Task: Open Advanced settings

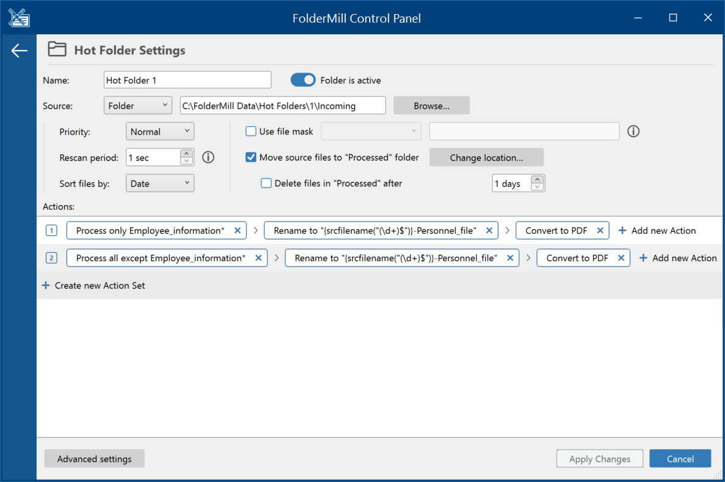Action: 95,458
